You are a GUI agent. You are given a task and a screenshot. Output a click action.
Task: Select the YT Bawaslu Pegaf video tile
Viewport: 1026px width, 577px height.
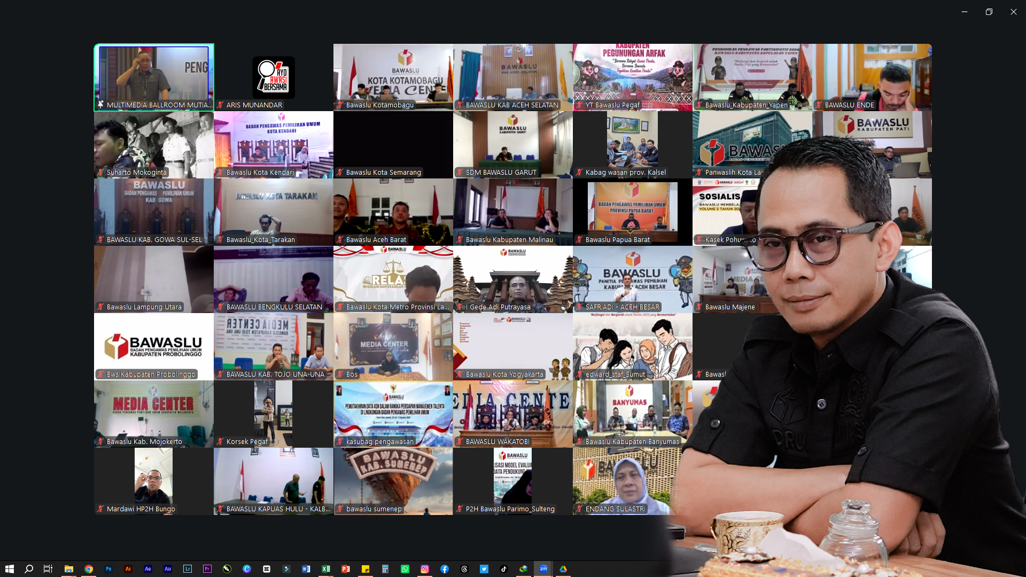[633, 77]
